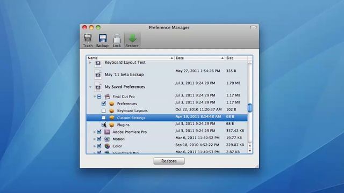
Task: Click the window zoom green button
Action: click(98, 27)
